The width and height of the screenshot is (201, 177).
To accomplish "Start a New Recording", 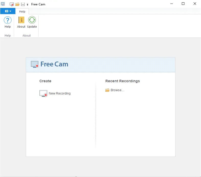I will click(60, 93).
